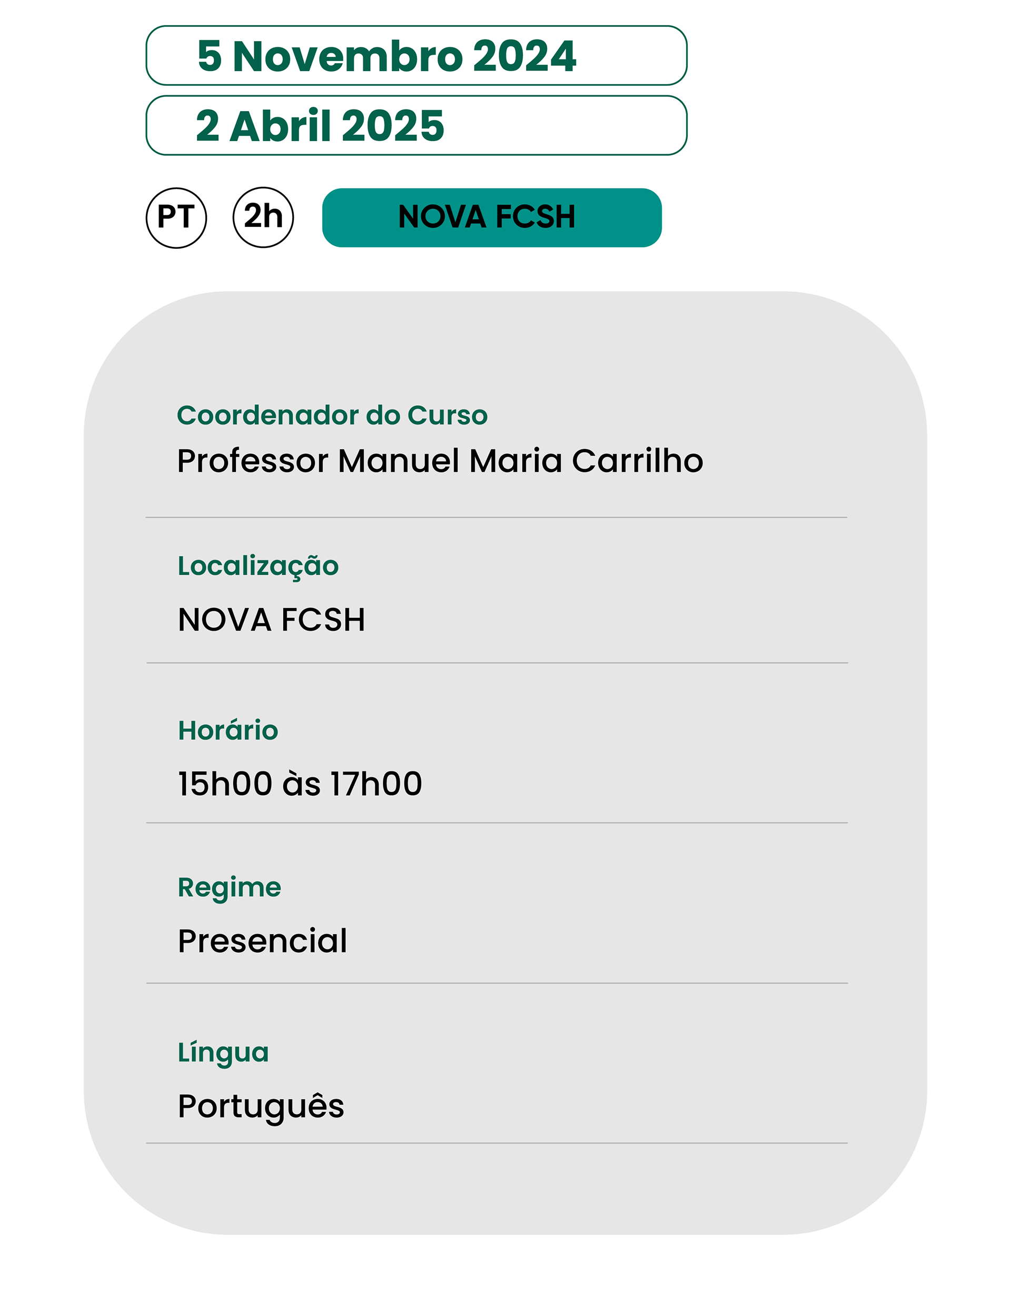Image resolution: width=1011 pixels, height=1302 pixels.
Task: Click the divider line below Português
Action: point(497,1143)
